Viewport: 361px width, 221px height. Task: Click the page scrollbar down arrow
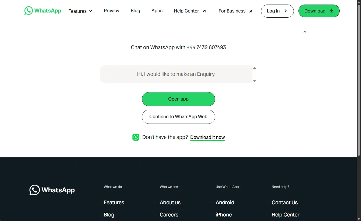[x=359, y=219]
